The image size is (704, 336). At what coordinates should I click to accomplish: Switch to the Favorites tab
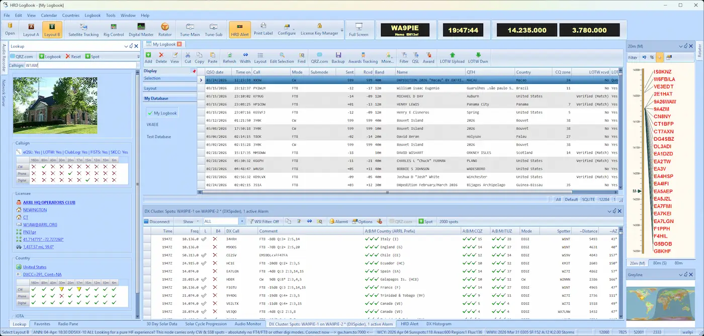click(42, 323)
